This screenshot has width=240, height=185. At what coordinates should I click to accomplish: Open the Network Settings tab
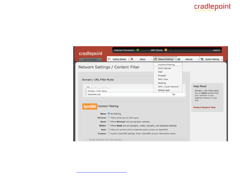(165, 59)
